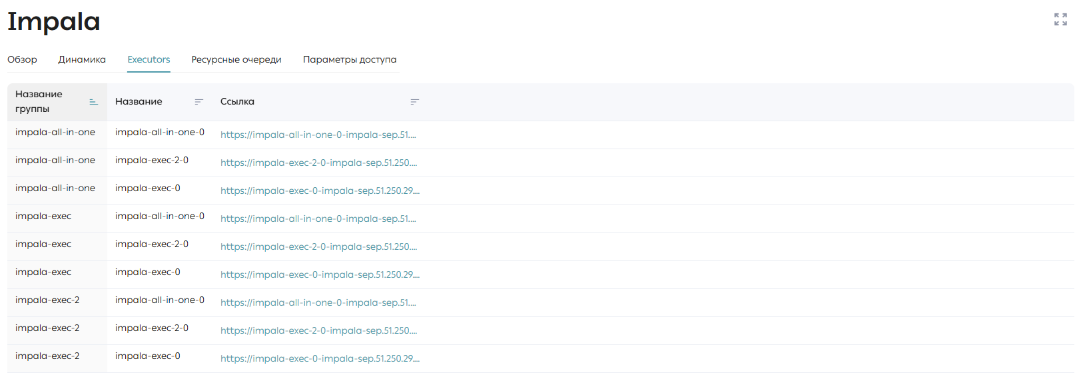Sort by the Название группы column icon
Viewport: 1081px width, 381px height.
coord(93,102)
